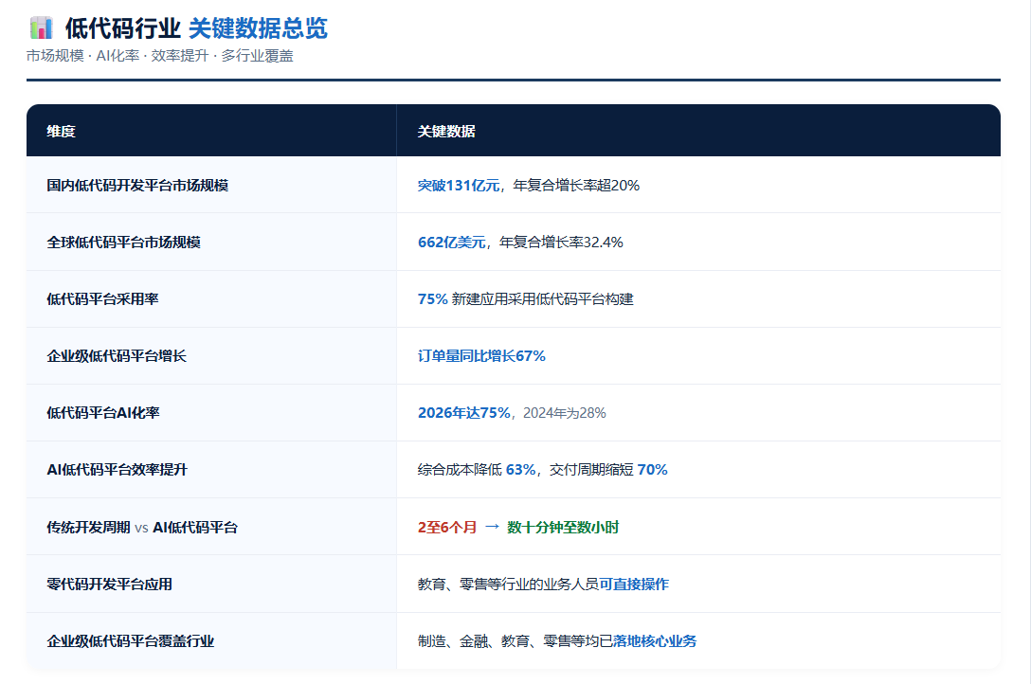The width and height of the screenshot is (1031, 684).
Task: Click the value 2026年达75%
Action: coord(464,413)
